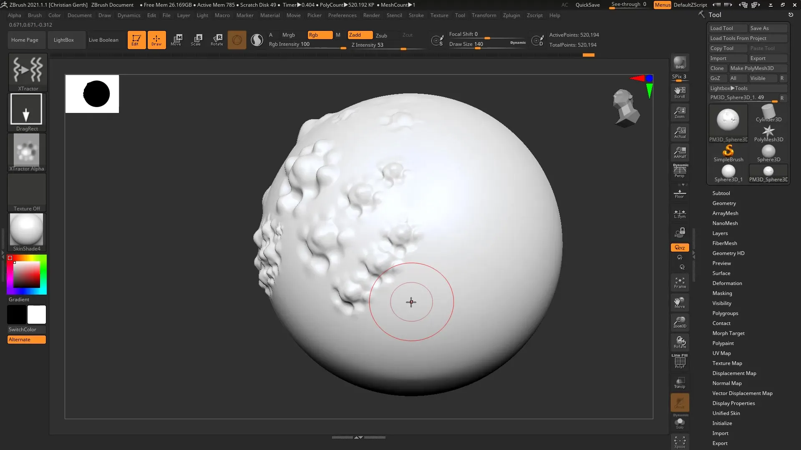Click the SwitchColor button

(27, 330)
